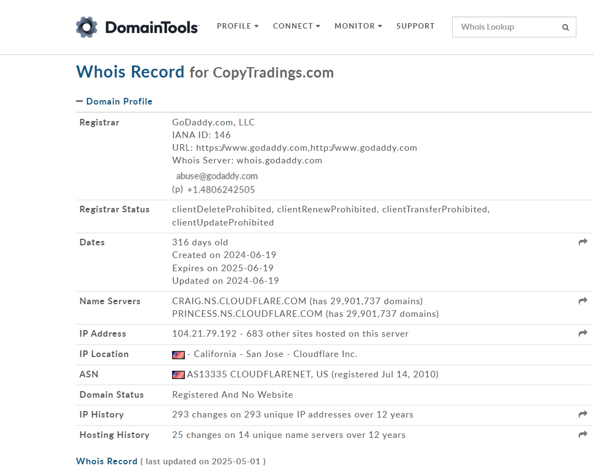Image resolution: width=594 pixels, height=472 pixels.
Task: Click the Registrar Status row label
Action: click(x=114, y=210)
